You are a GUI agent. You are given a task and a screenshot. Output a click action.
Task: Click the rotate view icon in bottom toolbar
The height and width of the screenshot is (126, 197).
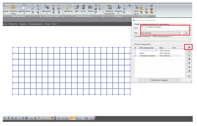86,118
